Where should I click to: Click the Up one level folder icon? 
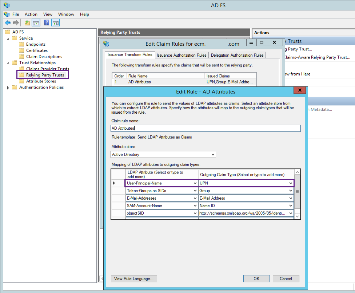[x=27, y=23]
